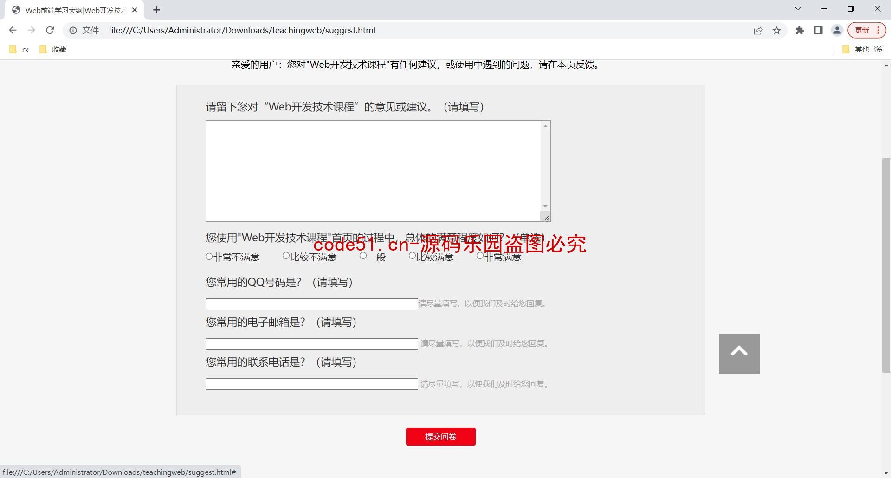Click the 亲爱的用户 greeting text
The width and height of the screenshot is (891, 478).
(x=416, y=65)
